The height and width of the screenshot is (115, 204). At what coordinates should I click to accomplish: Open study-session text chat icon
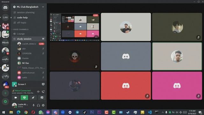click(x=43, y=39)
